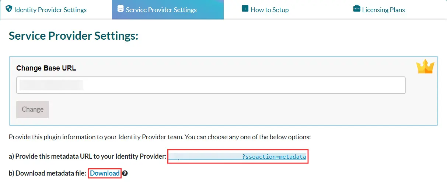The width and height of the screenshot is (447, 187).
Task: Switch to Identity Provider Settings tab
Action: click(x=50, y=10)
